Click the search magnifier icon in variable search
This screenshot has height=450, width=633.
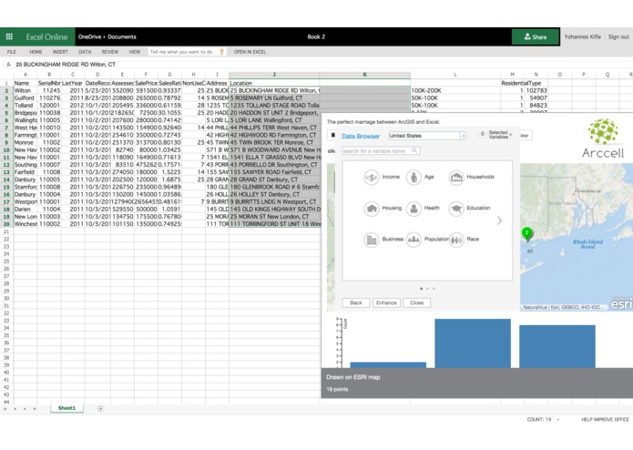coord(414,150)
